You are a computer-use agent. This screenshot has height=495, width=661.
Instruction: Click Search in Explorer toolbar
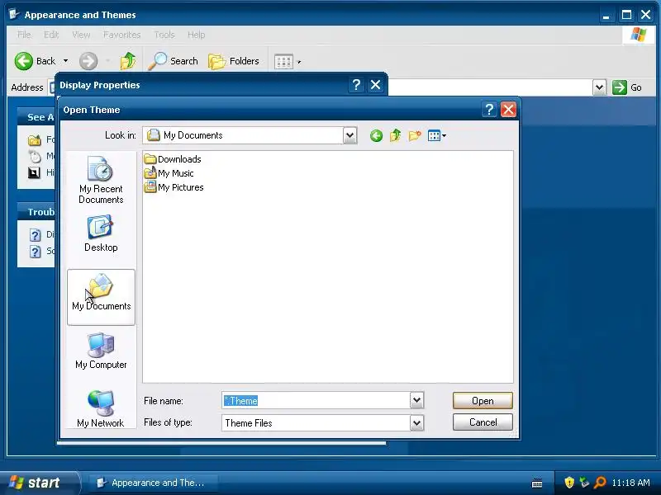point(174,61)
